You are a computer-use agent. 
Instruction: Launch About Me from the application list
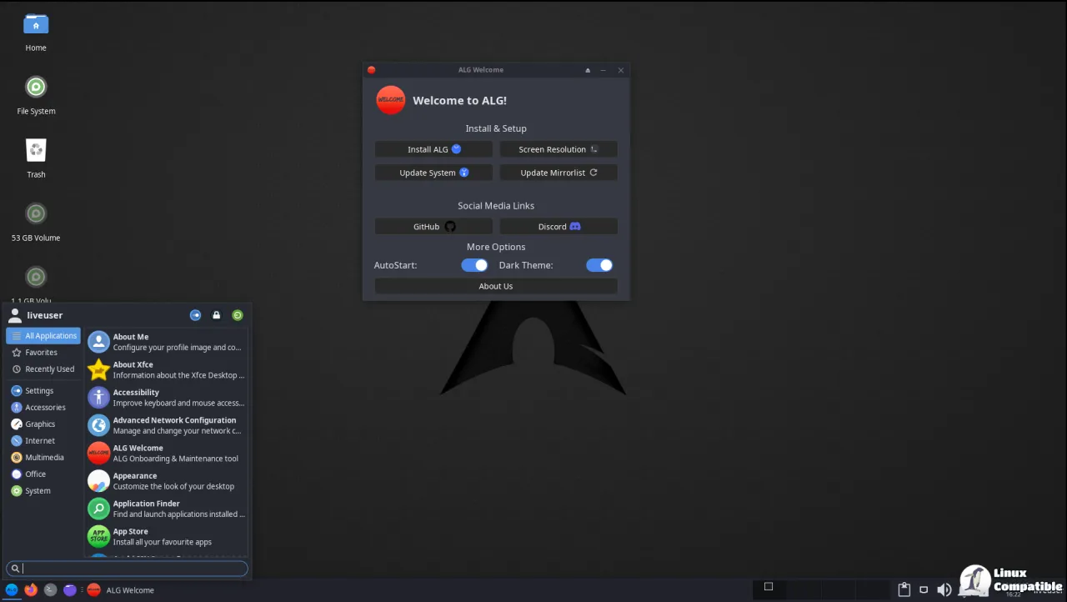click(167, 342)
